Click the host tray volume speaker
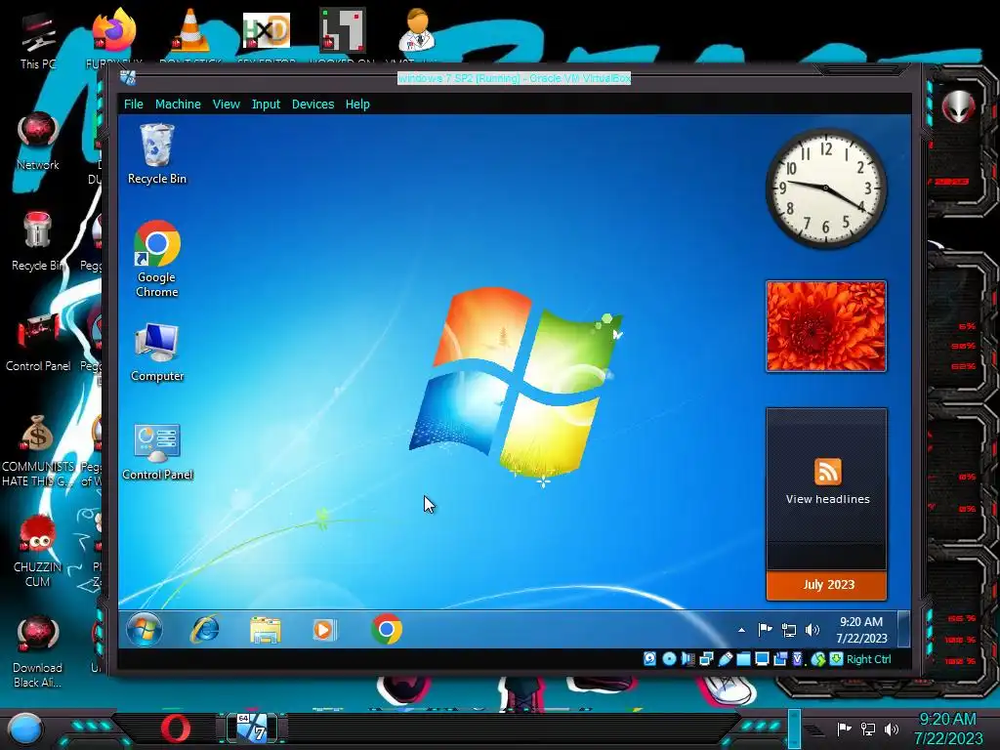This screenshot has height=750, width=1000. point(892,729)
